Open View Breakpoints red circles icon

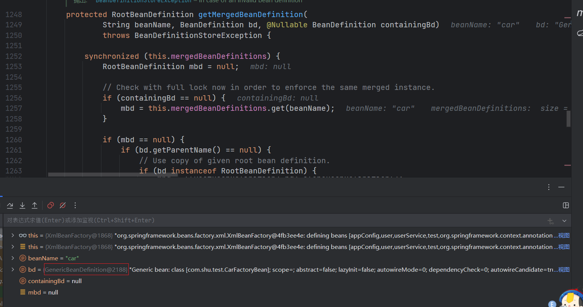(x=51, y=205)
